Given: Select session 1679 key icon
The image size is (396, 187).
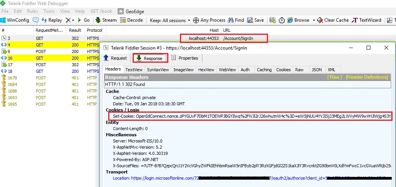Looking at the screenshot, I should click(x=3, y=77).
